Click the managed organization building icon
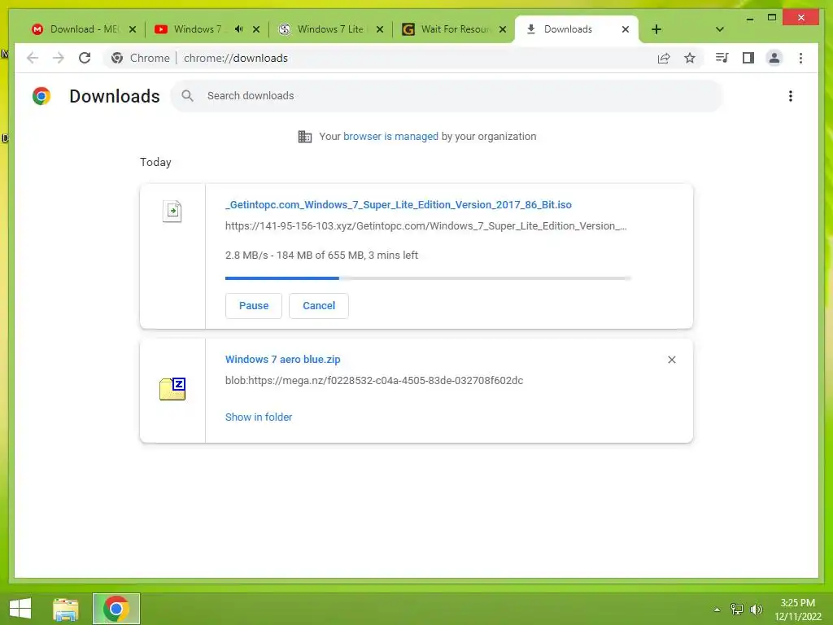Image resolution: width=833 pixels, height=625 pixels. click(x=305, y=137)
